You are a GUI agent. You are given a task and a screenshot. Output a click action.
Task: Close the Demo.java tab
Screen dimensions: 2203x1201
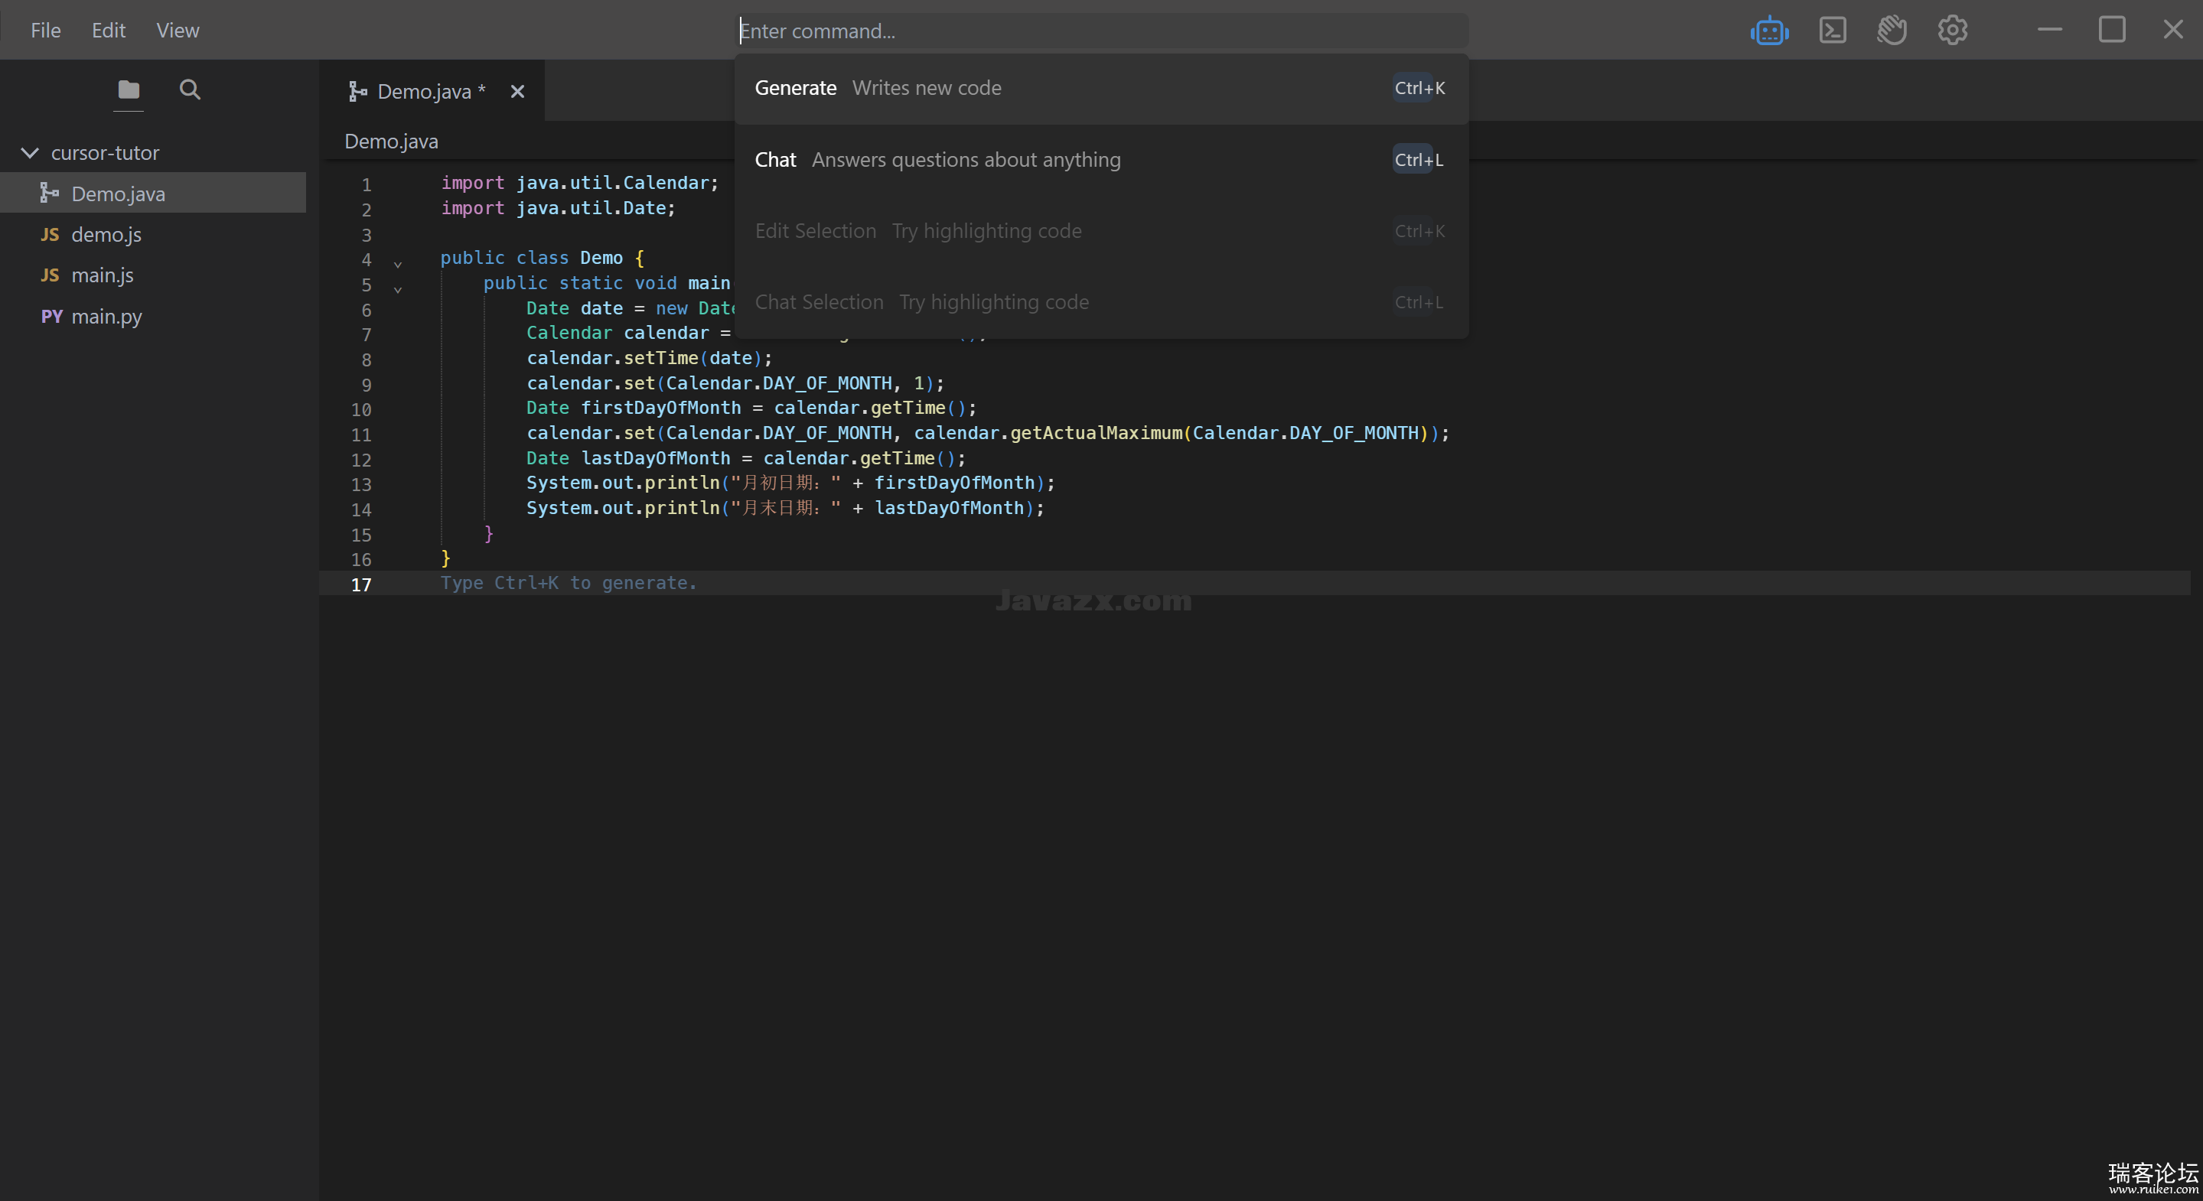coord(517,92)
